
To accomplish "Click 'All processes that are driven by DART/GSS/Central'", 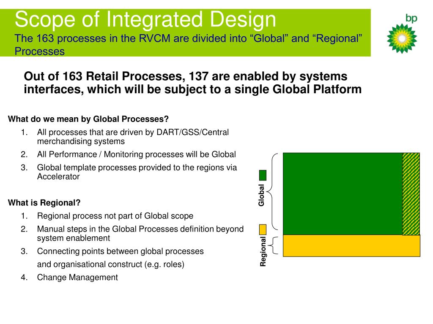I will tap(133, 132).
